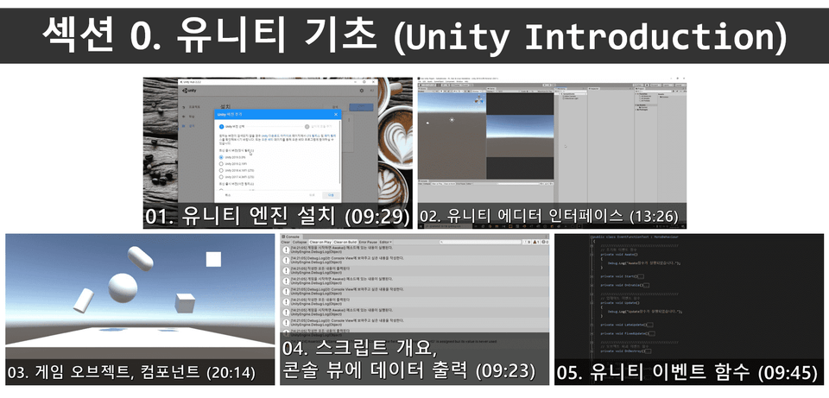Open lecture thumbnail 01 Unity engine install
This screenshot has height=398, width=829.
pos(277,153)
